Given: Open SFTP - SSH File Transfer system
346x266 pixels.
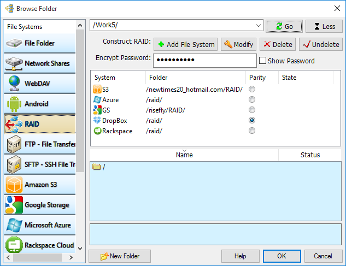Looking at the screenshot, I should [40, 164].
